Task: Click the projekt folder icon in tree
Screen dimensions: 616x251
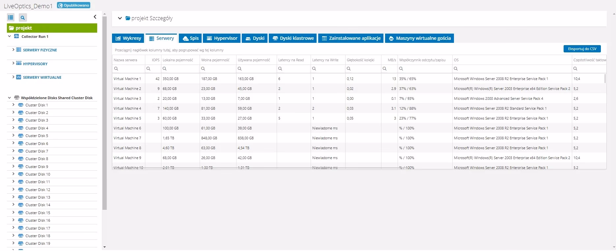Action: point(12,28)
